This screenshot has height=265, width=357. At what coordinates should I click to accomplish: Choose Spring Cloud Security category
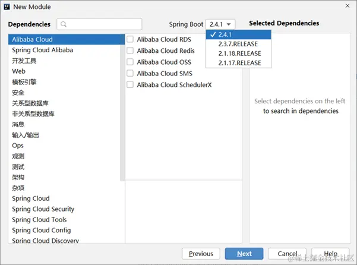43,209
